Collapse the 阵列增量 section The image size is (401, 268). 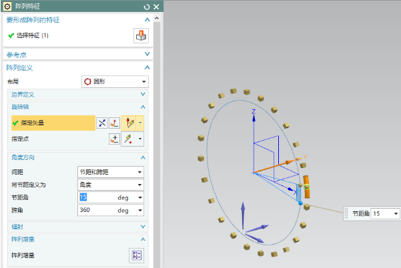click(143, 239)
